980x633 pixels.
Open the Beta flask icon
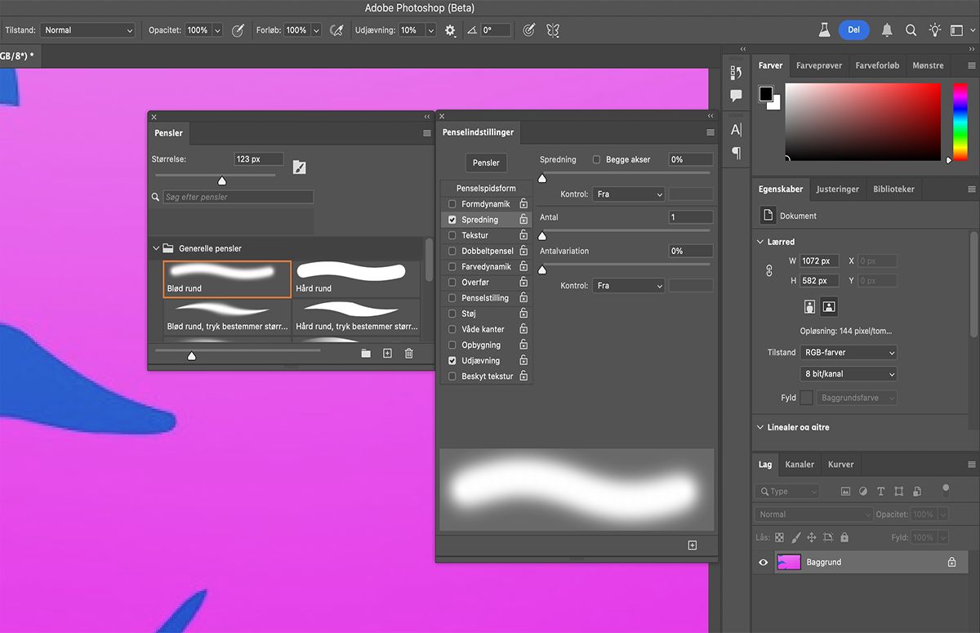[x=825, y=30]
